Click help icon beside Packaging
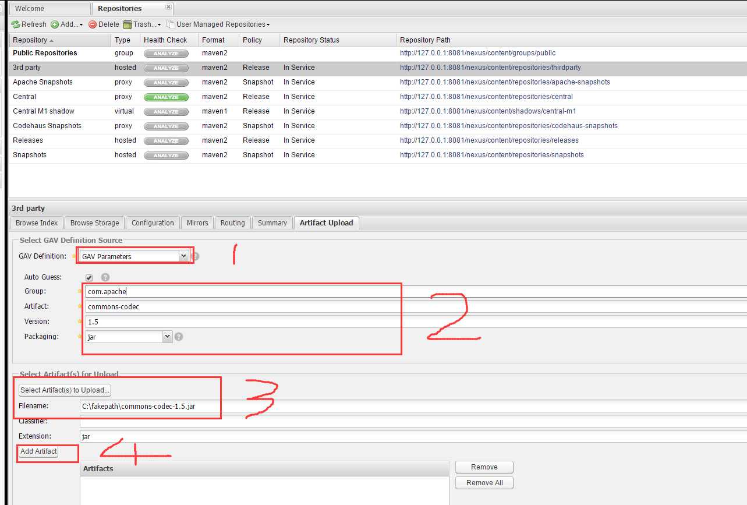The width and height of the screenshot is (747, 505). pyautogui.click(x=179, y=337)
